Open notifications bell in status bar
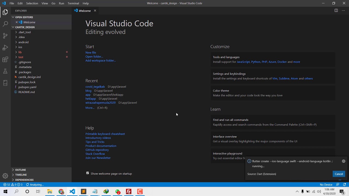Viewport: 349px width, 196px height. click(x=344, y=185)
